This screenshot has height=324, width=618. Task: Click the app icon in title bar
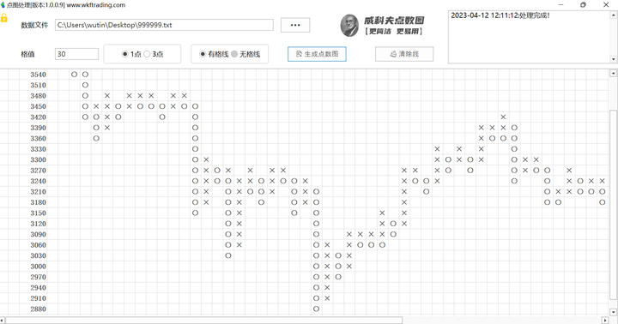3,5
